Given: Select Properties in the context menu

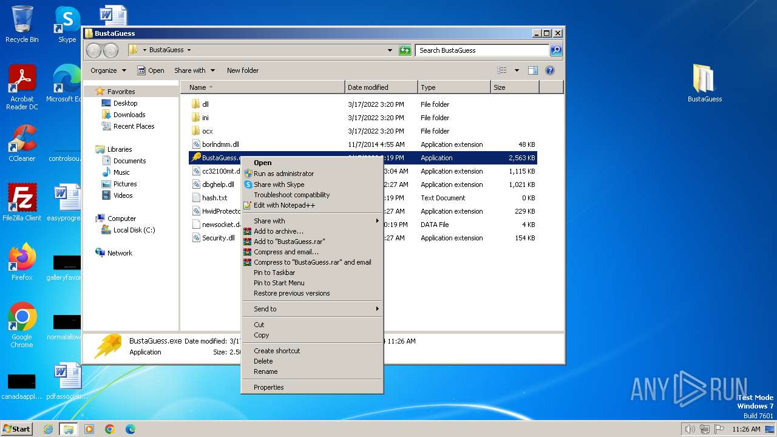Looking at the screenshot, I should point(268,387).
